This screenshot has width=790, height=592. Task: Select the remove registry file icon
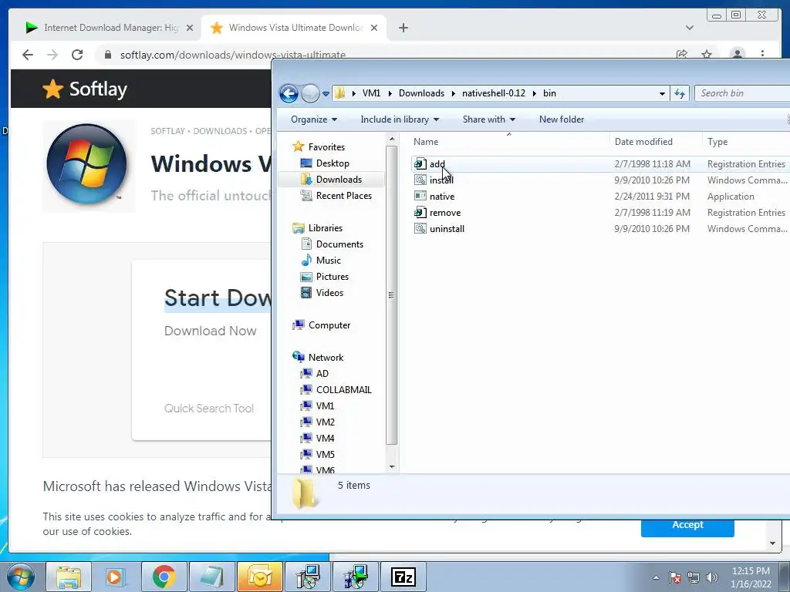coord(420,213)
